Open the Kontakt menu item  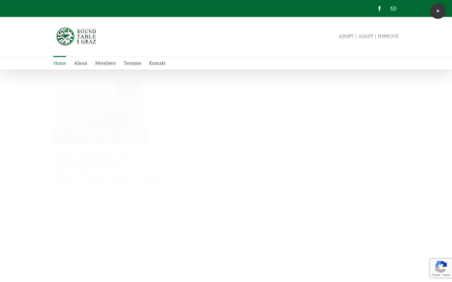pyautogui.click(x=157, y=63)
